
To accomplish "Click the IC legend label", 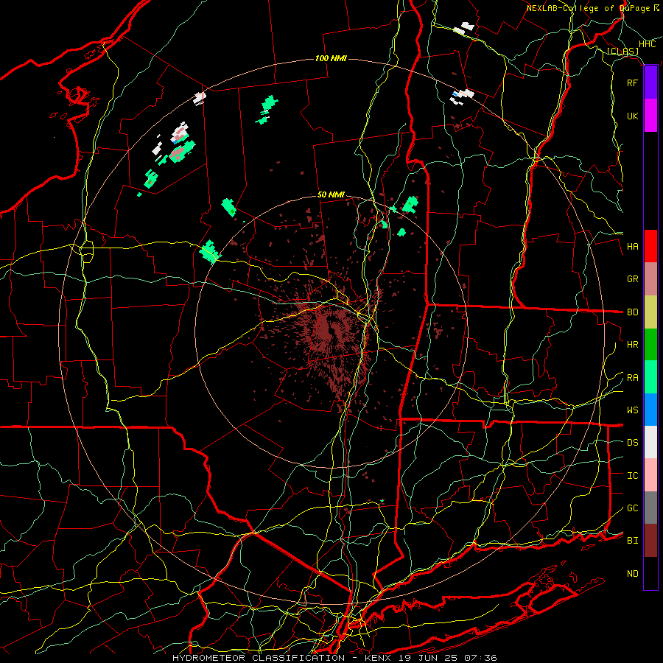I will 632,476.
